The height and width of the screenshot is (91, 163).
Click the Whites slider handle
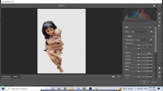139,68
